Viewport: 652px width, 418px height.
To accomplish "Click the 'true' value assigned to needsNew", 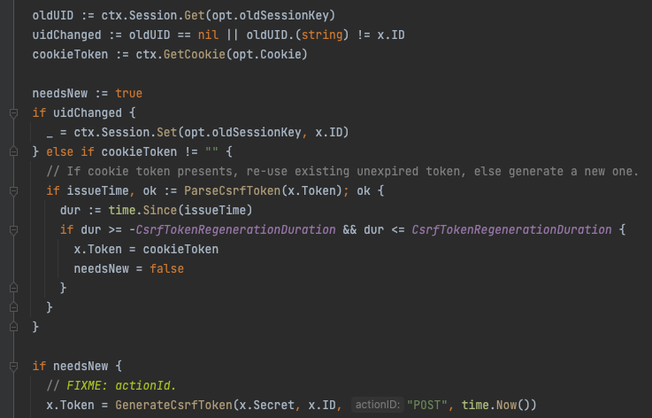I will 129,93.
